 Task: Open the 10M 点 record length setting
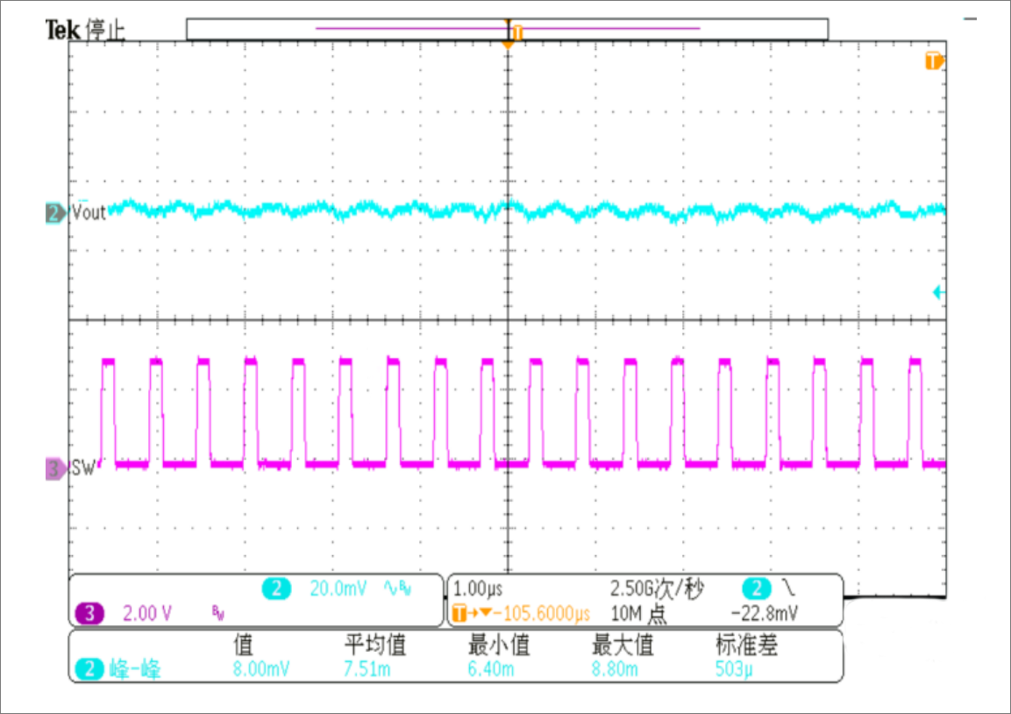(638, 612)
